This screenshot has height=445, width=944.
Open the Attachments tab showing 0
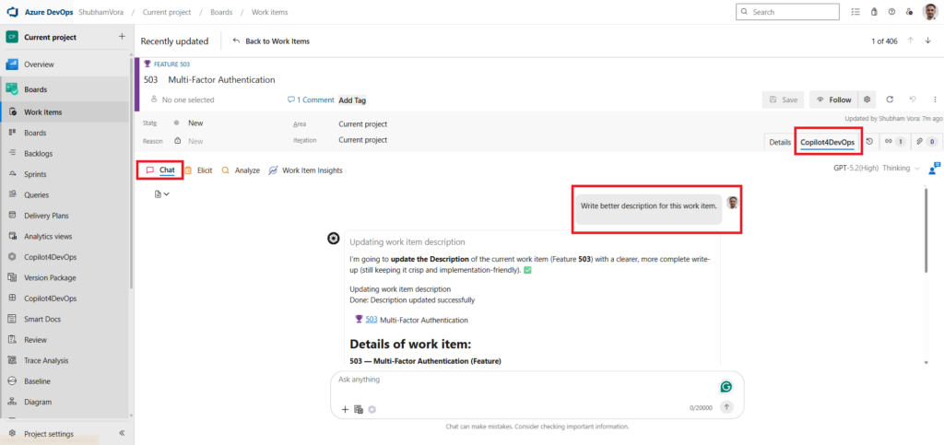click(926, 142)
